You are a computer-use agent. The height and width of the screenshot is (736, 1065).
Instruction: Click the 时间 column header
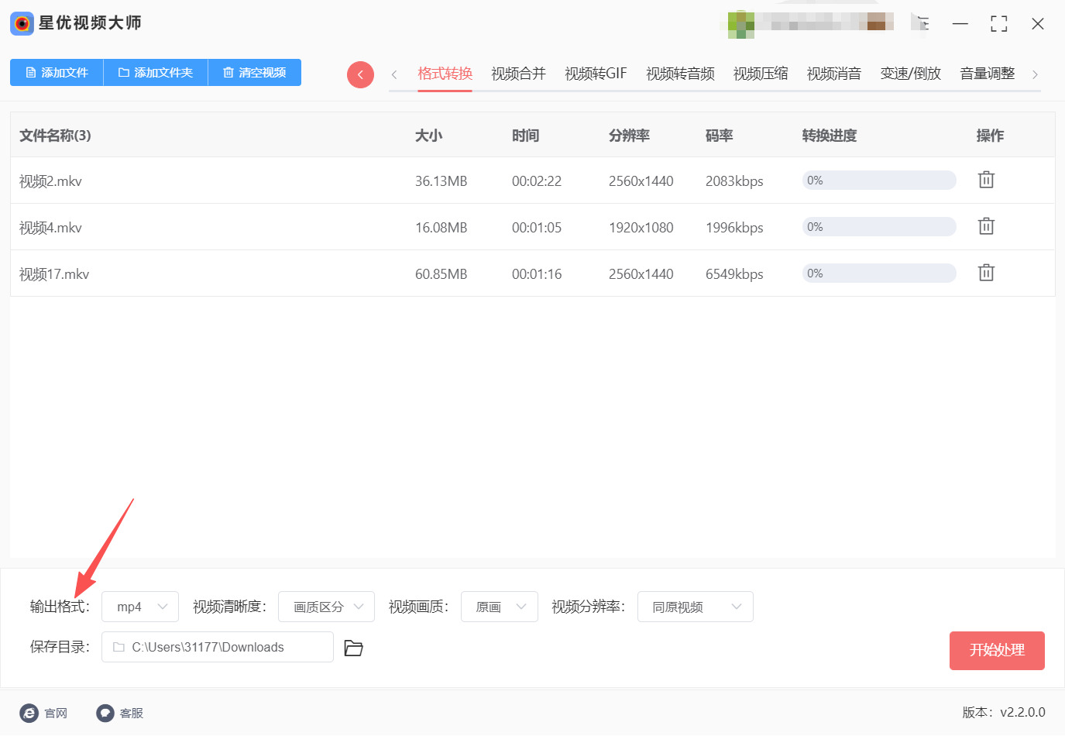(x=525, y=136)
